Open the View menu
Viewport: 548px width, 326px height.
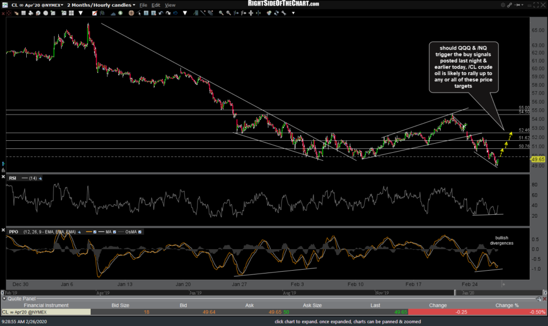(x=170, y=5)
